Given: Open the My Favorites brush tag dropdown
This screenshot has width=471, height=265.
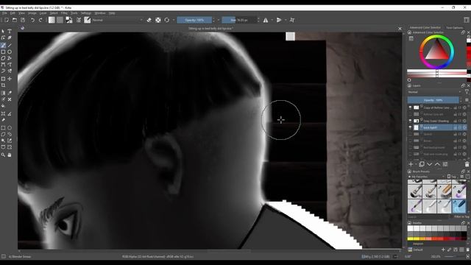Looking at the screenshot, I should point(427,177).
